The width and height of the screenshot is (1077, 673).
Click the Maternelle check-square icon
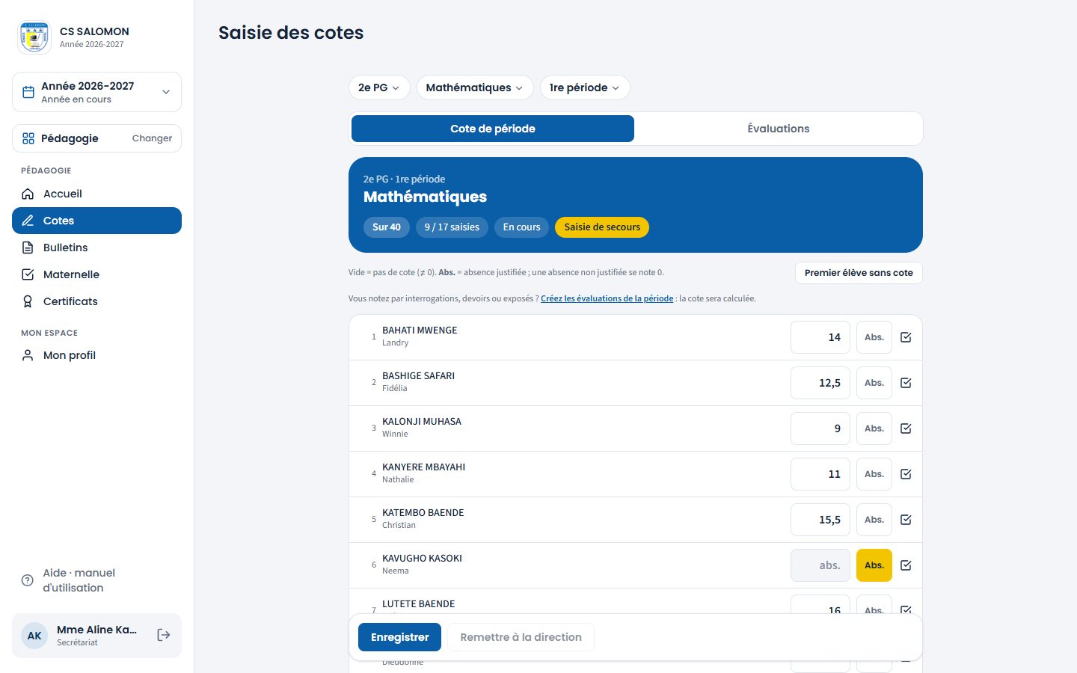[28, 274]
